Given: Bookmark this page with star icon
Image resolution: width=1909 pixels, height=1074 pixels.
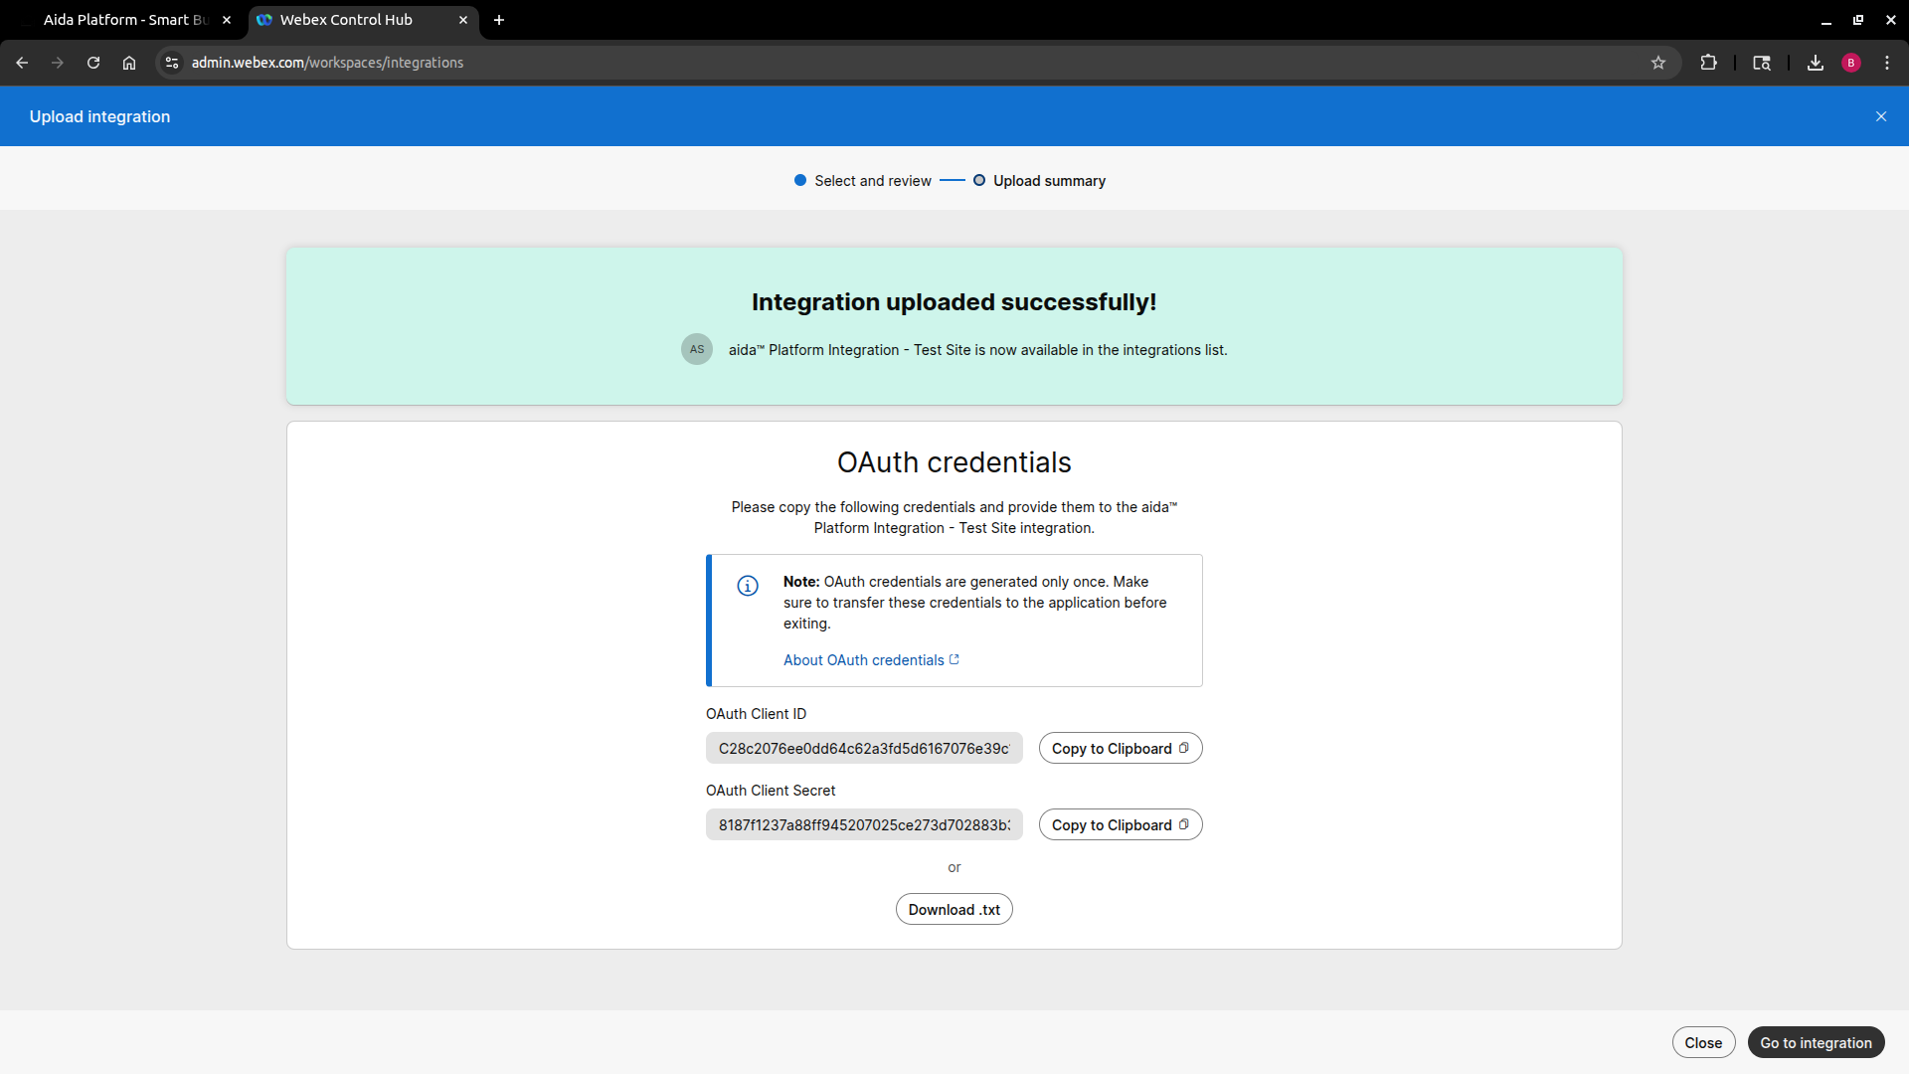Looking at the screenshot, I should click(1658, 63).
